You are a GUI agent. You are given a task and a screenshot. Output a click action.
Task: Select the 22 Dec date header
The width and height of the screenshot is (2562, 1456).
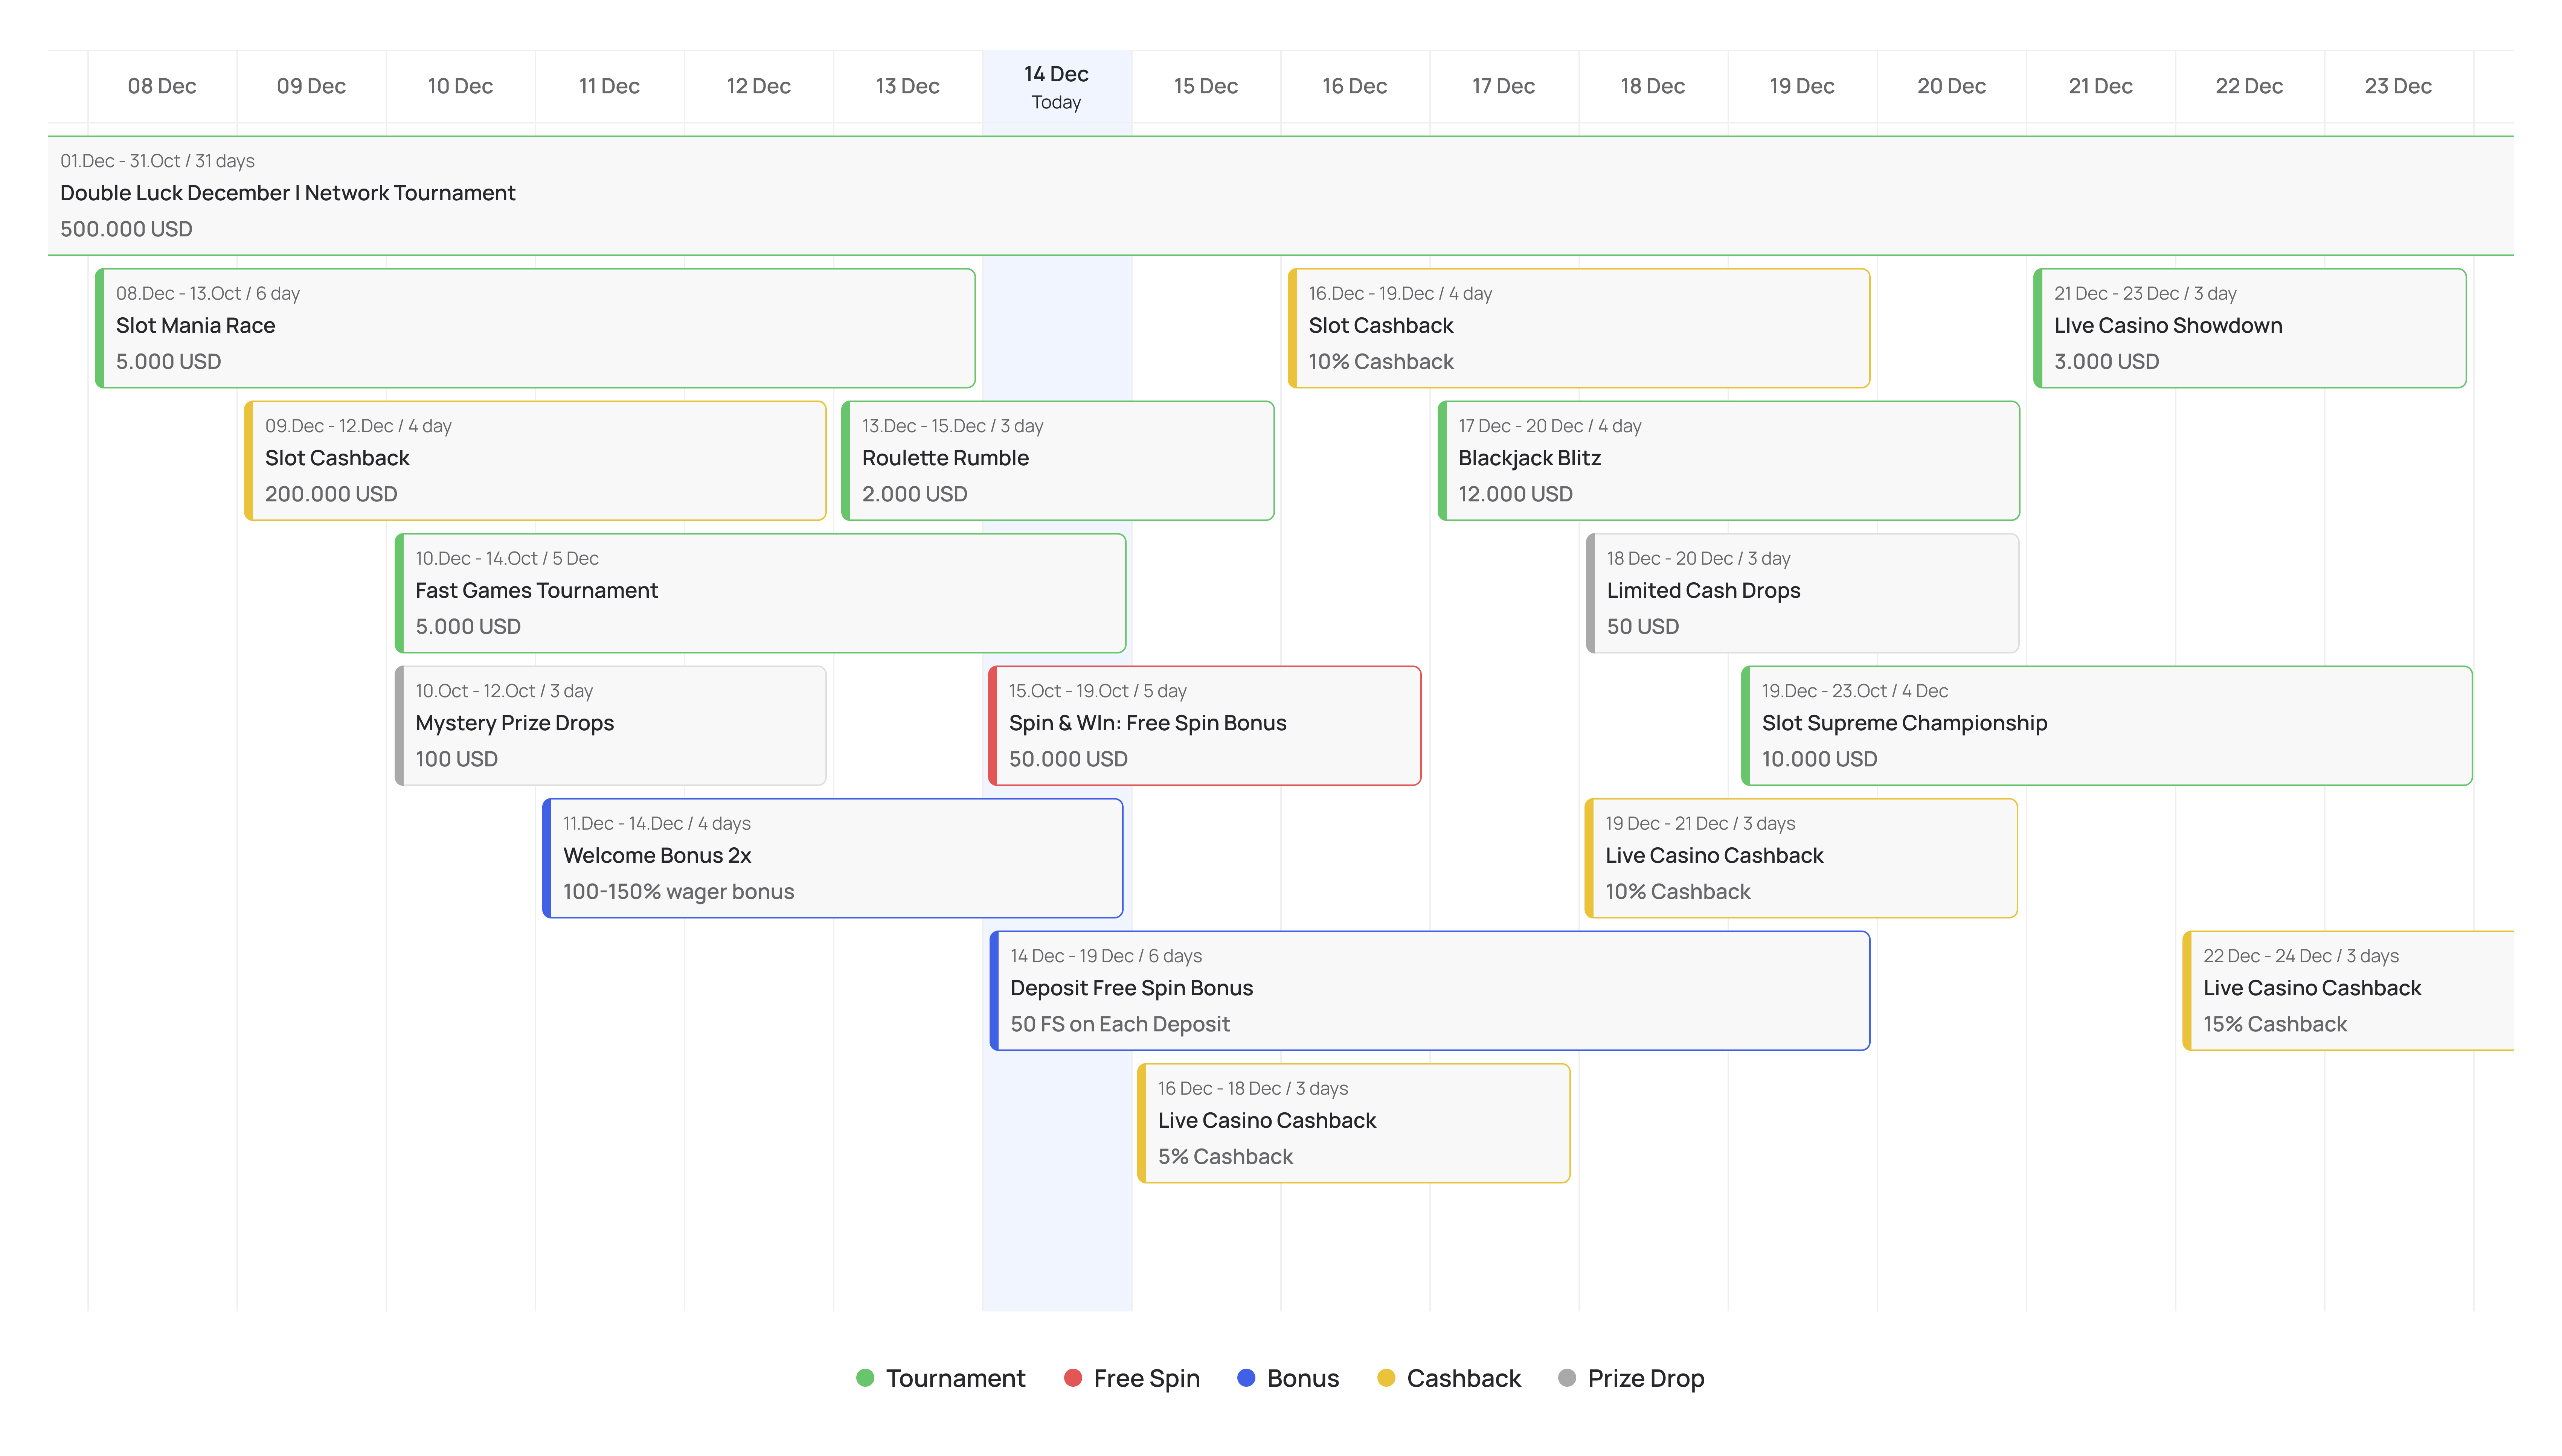click(x=2249, y=87)
